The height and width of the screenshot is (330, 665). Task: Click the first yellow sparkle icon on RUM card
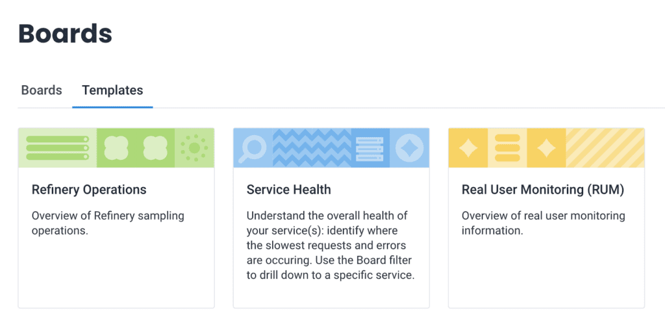468,148
